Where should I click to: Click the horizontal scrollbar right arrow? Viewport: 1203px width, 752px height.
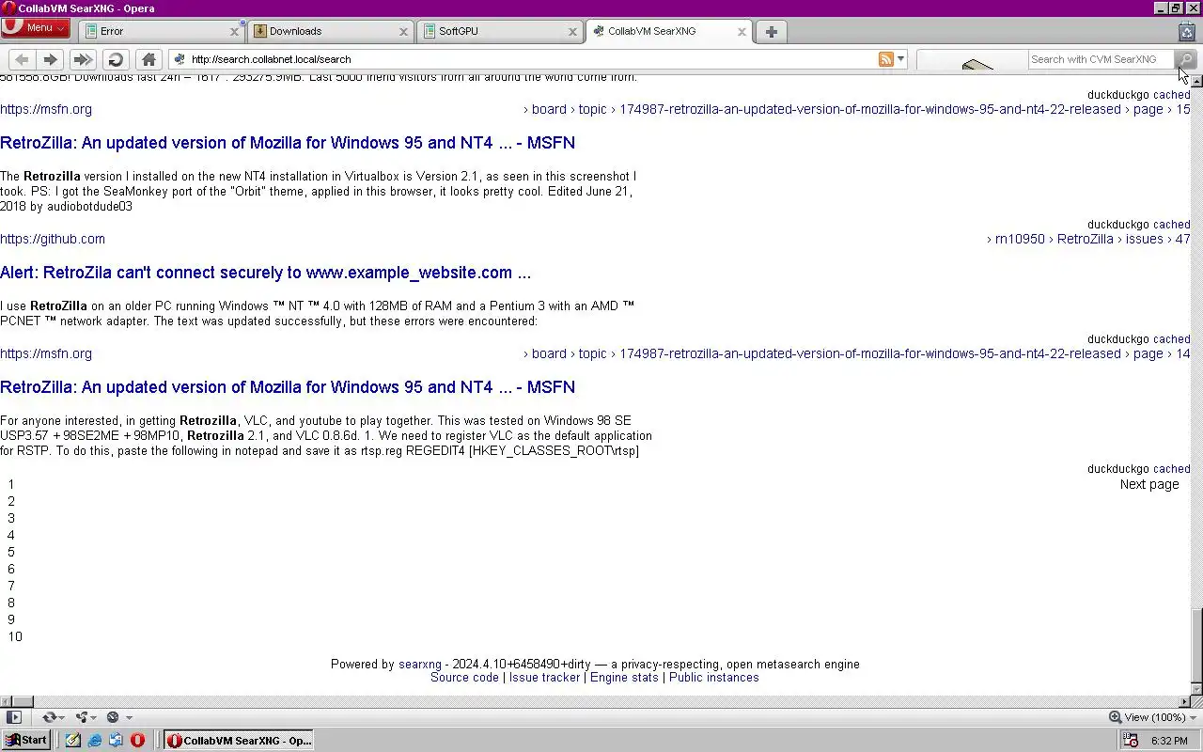tap(1184, 701)
